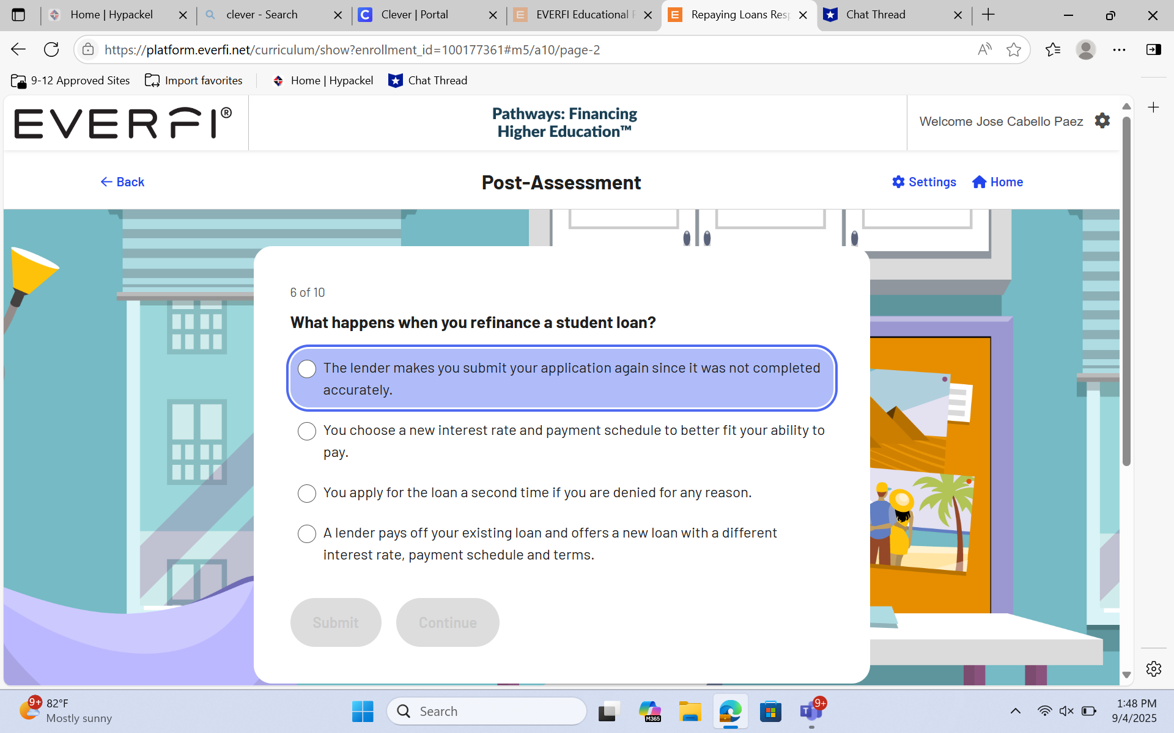Open Microsoft Teams from the taskbar
Image resolution: width=1174 pixels, height=733 pixels.
810,711
